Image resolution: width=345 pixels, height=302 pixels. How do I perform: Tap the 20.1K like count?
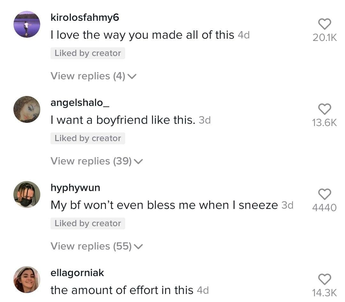(325, 37)
